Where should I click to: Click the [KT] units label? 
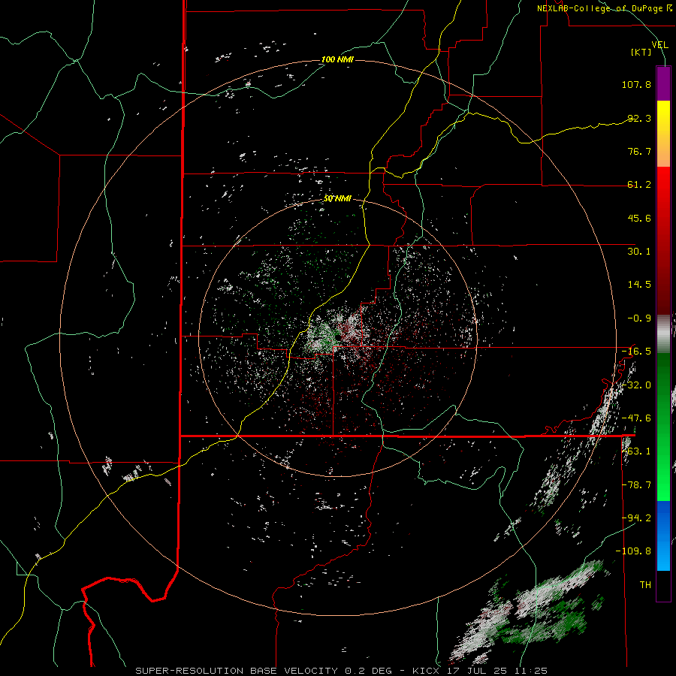[641, 52]
